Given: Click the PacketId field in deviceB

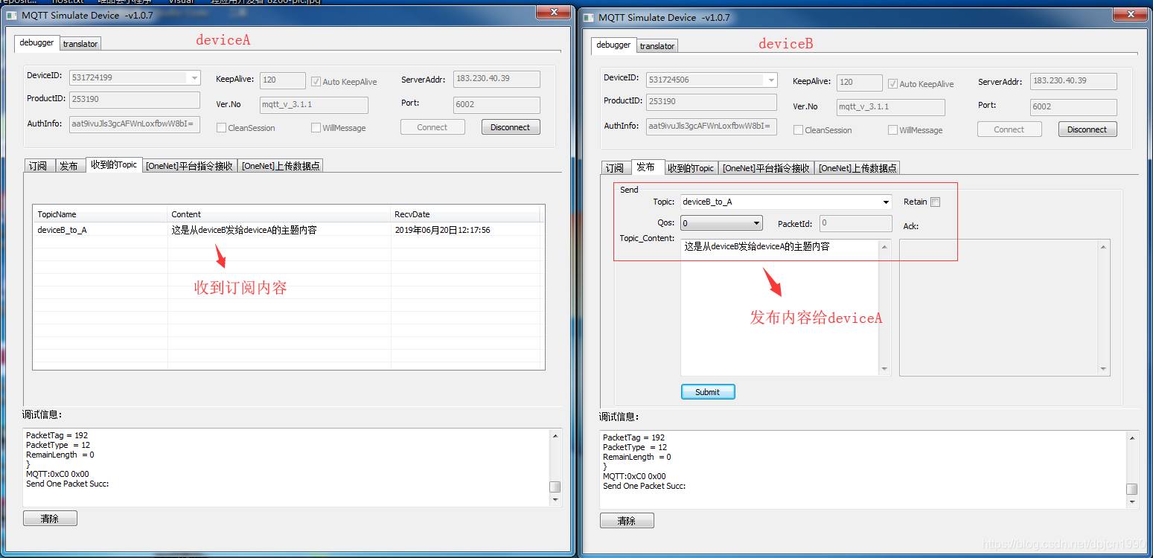Looking at the screenshot, I should (855, 223).
